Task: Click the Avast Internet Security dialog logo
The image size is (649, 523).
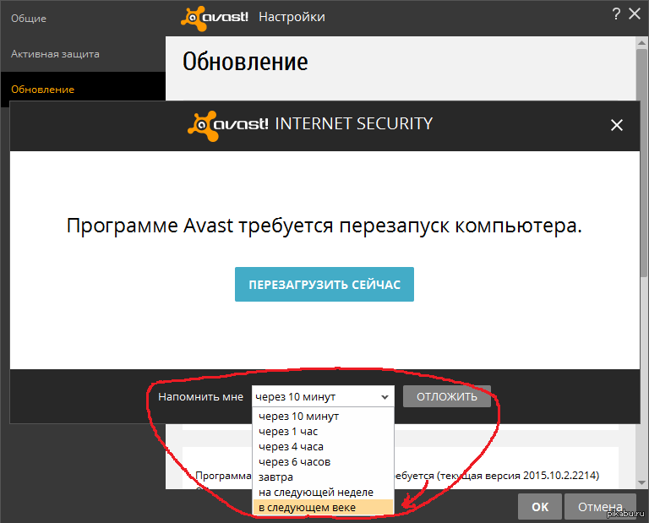Action: (228, 124)
